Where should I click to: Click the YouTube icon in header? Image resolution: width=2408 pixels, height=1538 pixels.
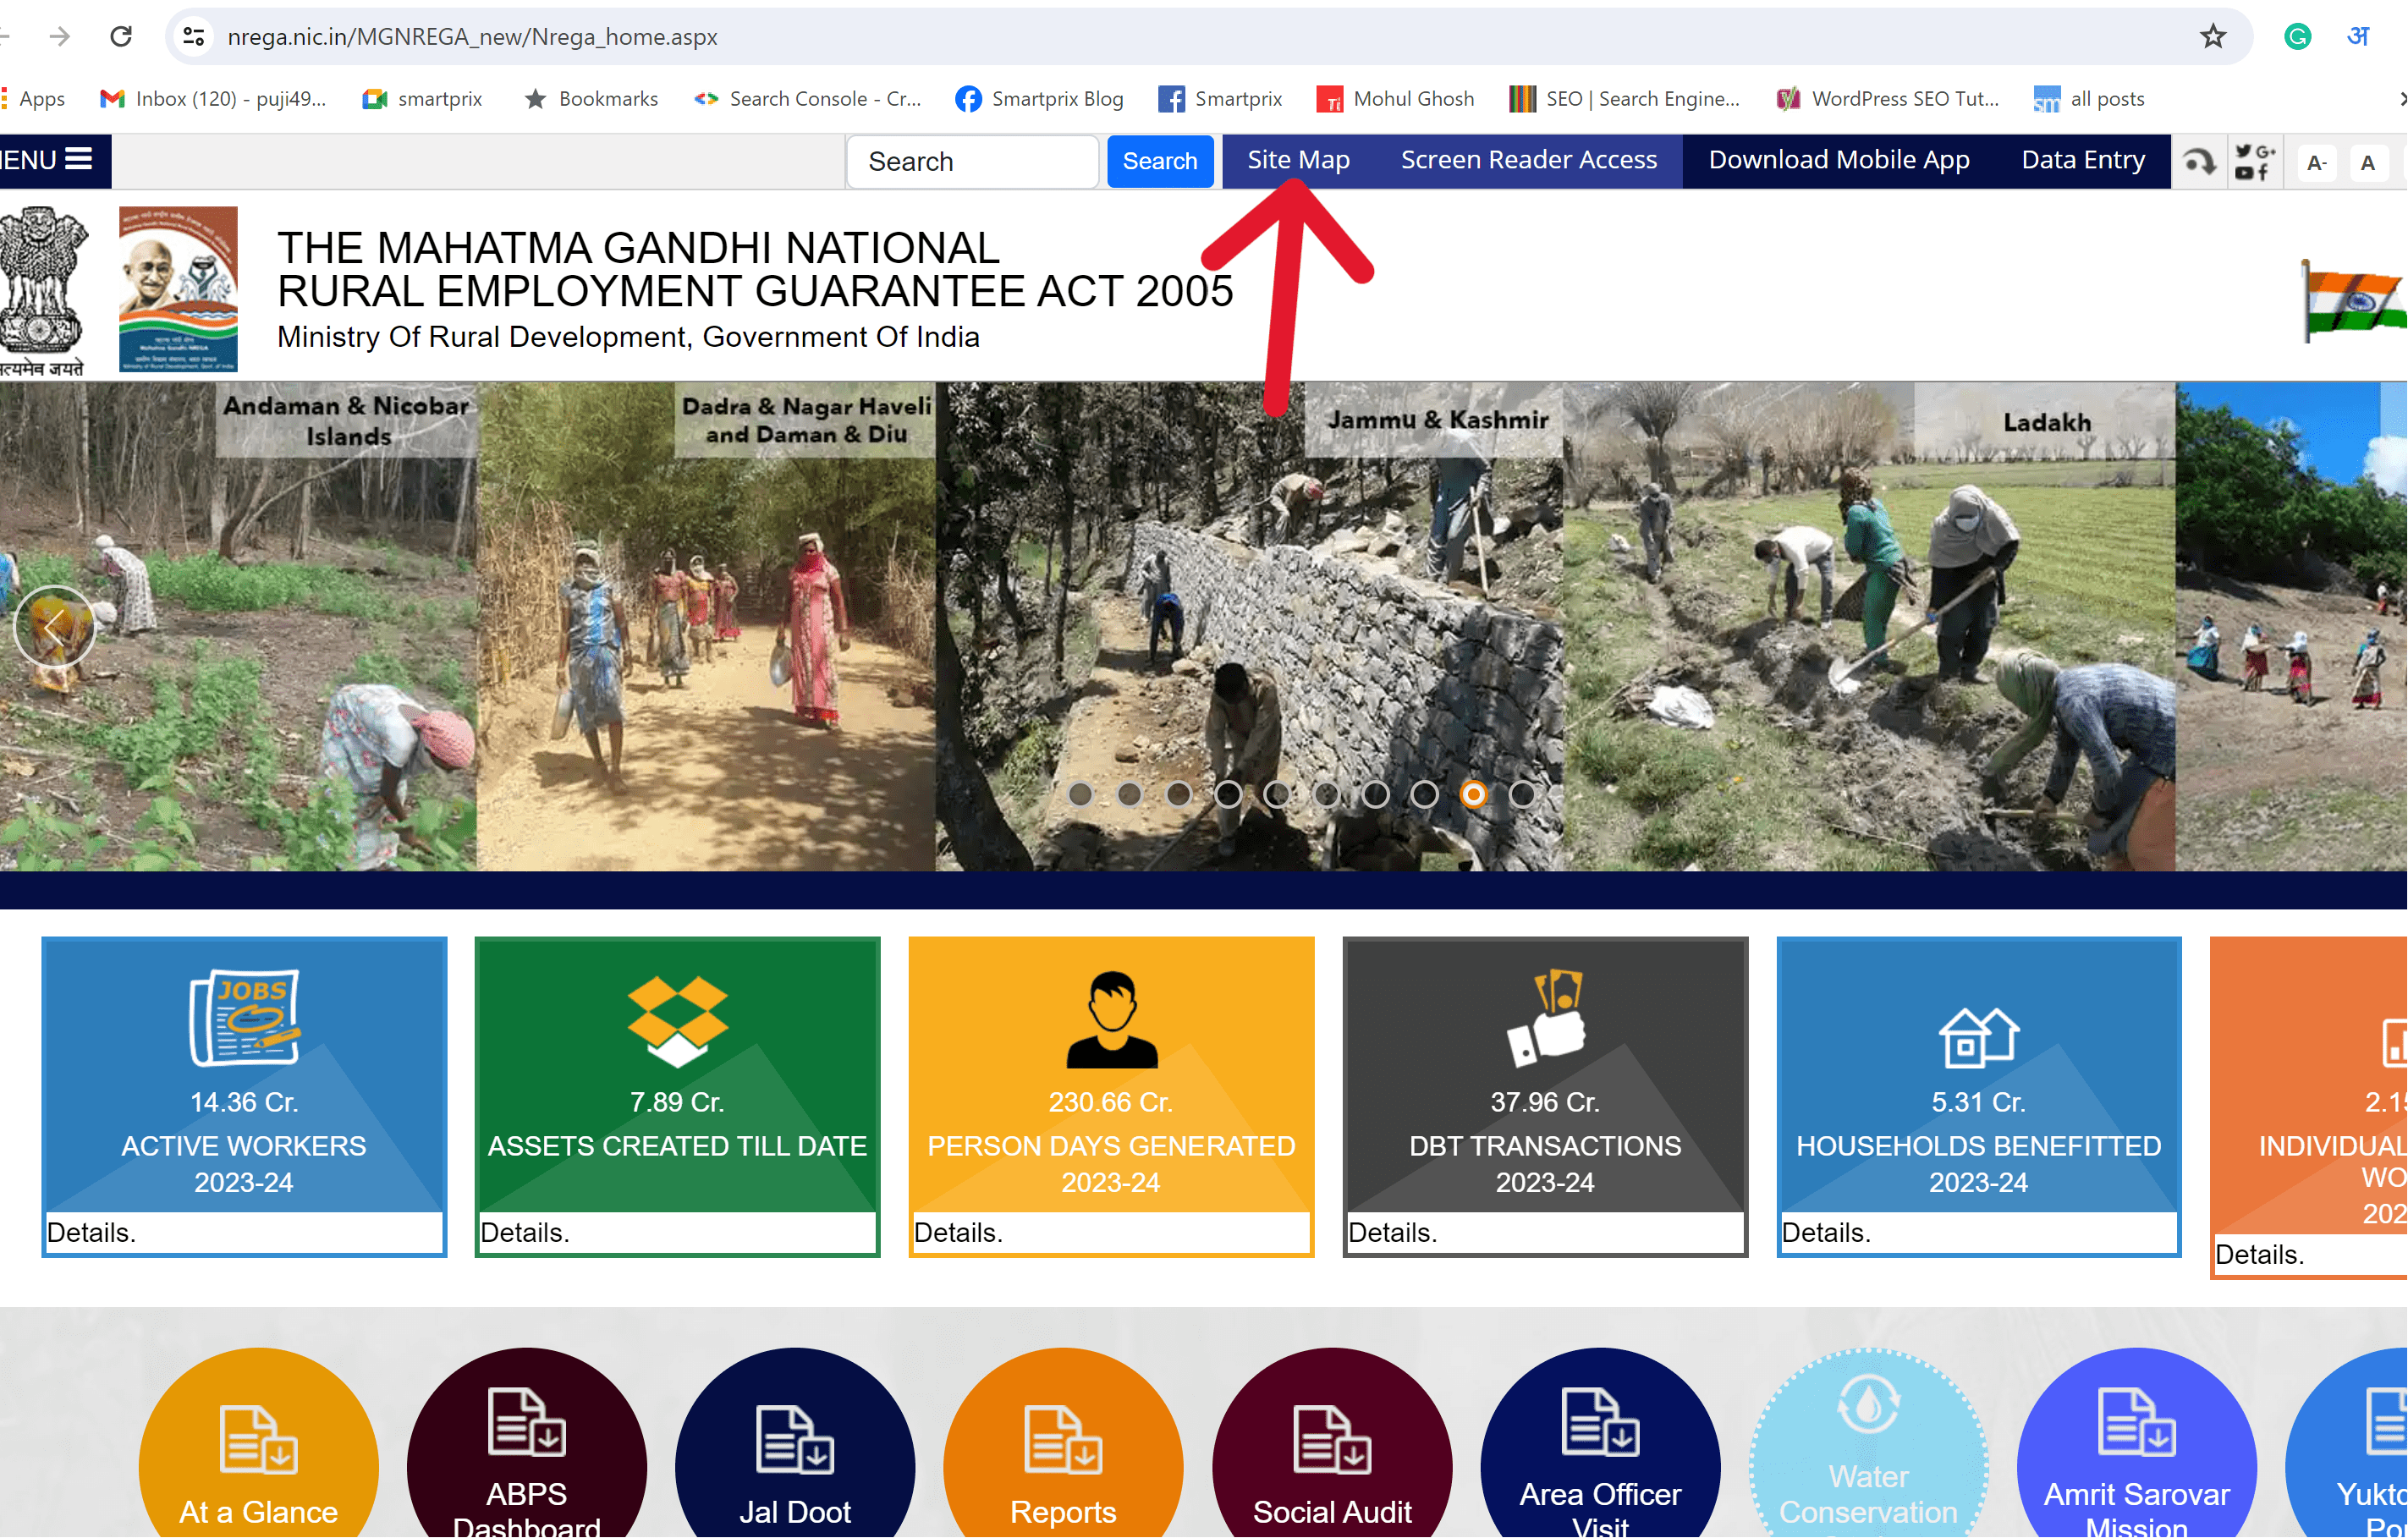2244,173
